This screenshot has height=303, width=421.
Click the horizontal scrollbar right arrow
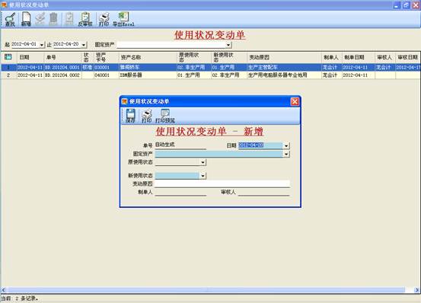click(417, 290)
